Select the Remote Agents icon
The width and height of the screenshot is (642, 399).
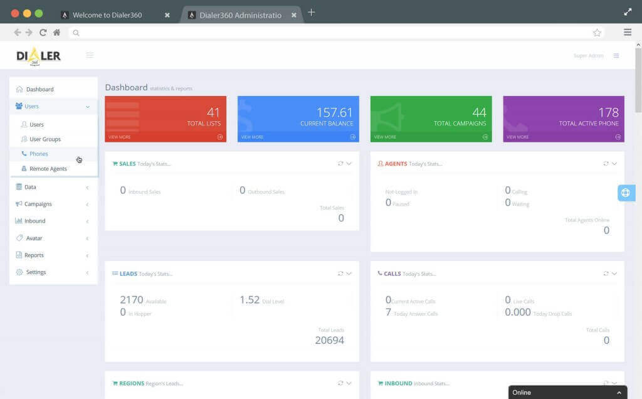(24, 168)
